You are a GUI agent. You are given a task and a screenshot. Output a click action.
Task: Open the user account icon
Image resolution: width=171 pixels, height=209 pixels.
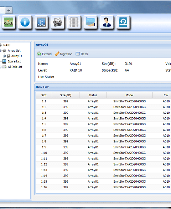(107, 22)
